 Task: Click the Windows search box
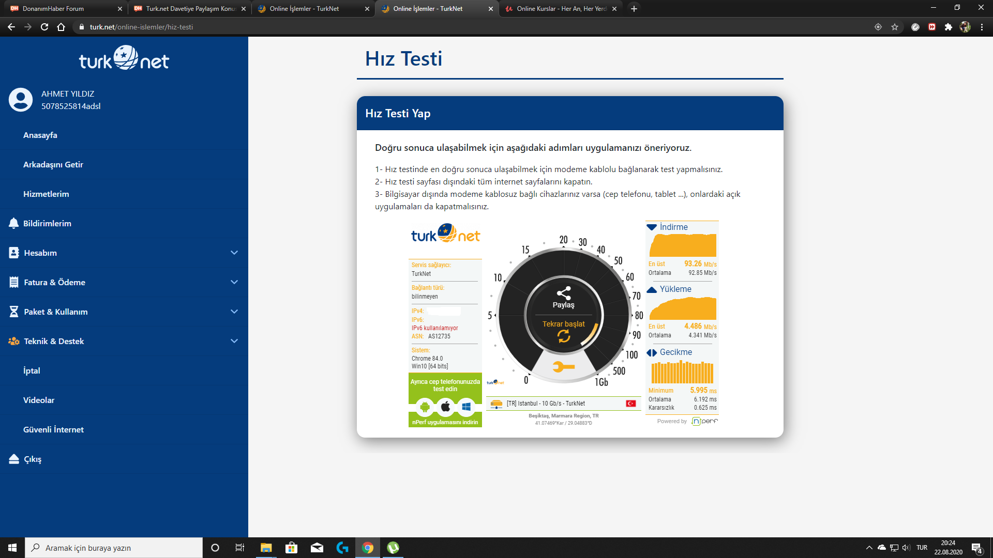coord(114,548)
